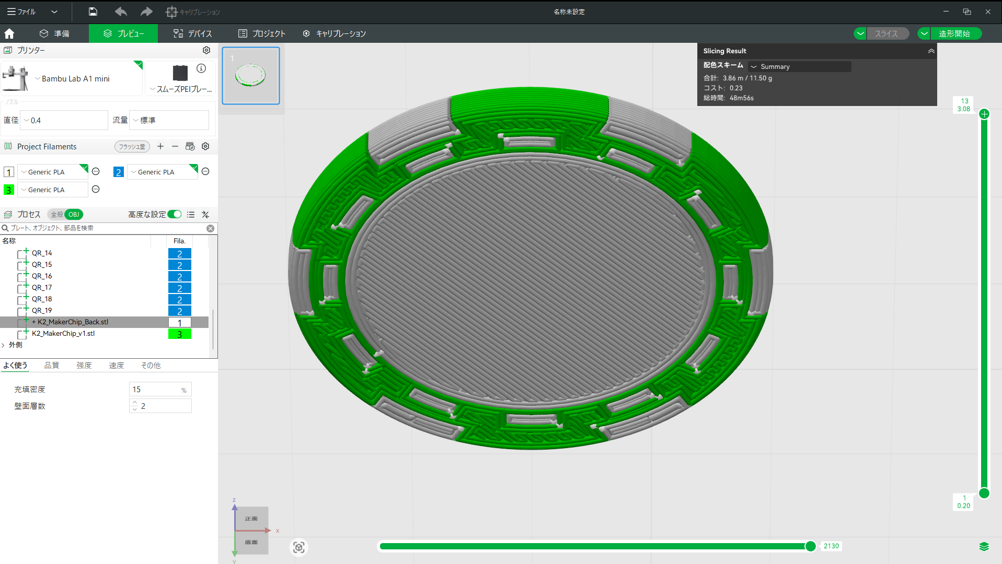Open filament 3 Generic PLA dropdown
The width and height of the screenshot is (1002, 564).
[x=53, y=190]
